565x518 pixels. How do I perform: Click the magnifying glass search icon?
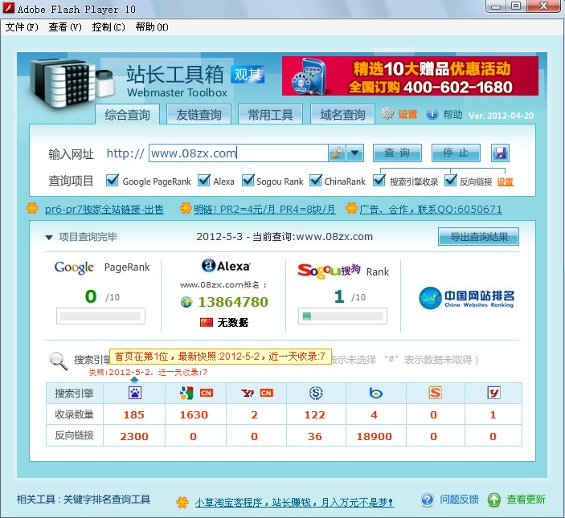point(59,361)
